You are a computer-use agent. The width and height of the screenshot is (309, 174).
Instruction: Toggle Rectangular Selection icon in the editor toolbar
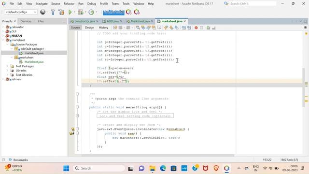(x=159, y=28)
